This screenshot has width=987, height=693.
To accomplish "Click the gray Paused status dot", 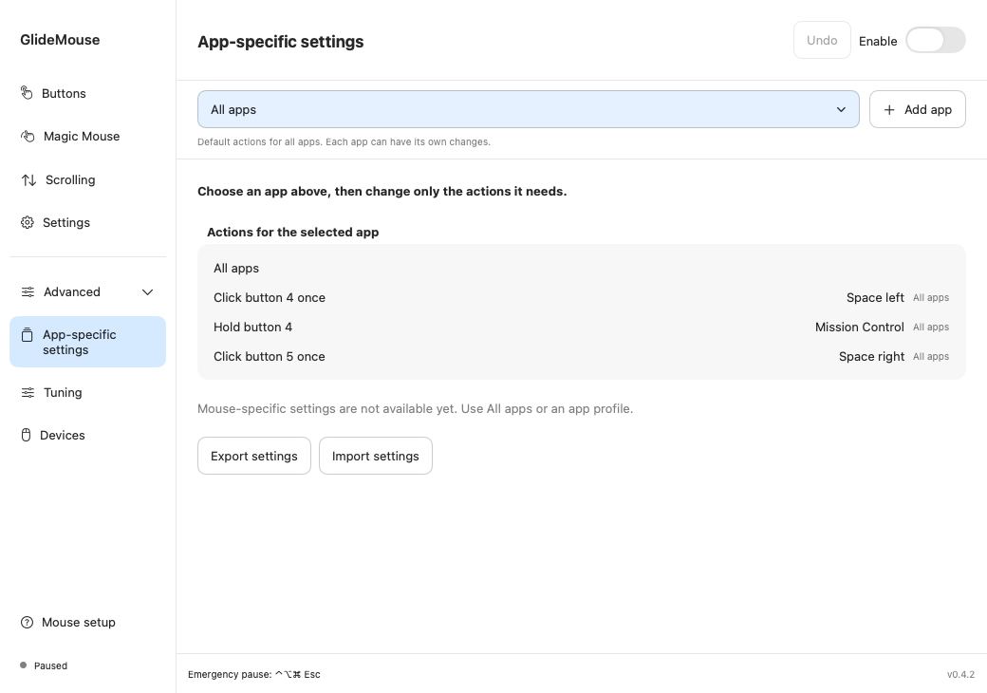I will [24, 665].
